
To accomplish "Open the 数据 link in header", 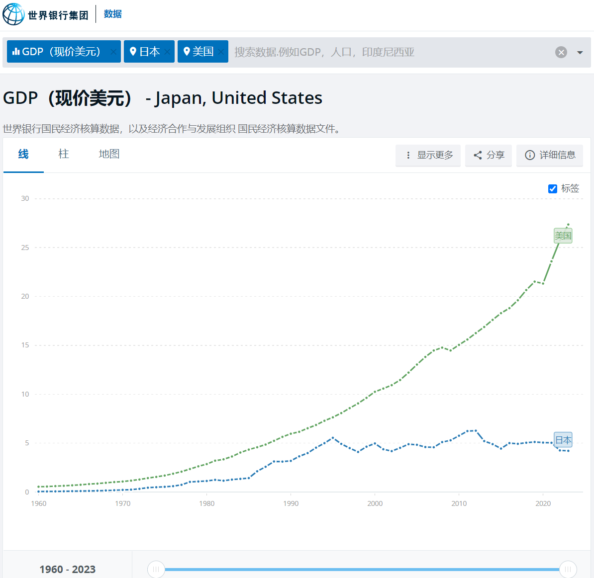I will pyautogui.click(x=112, y=14).
